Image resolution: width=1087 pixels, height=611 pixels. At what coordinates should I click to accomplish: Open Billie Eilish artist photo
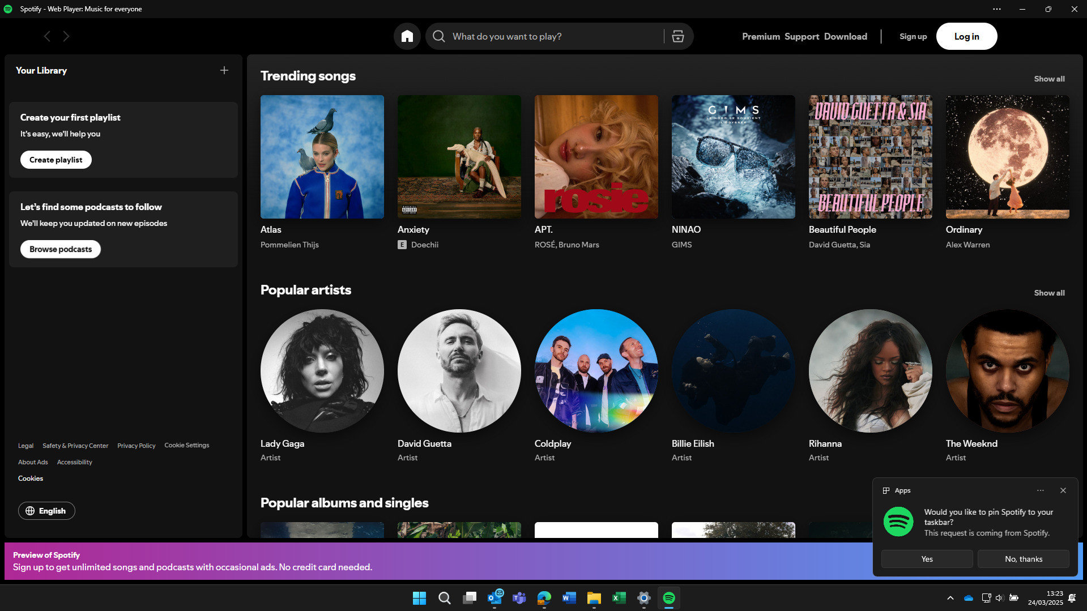click(734, 371)
